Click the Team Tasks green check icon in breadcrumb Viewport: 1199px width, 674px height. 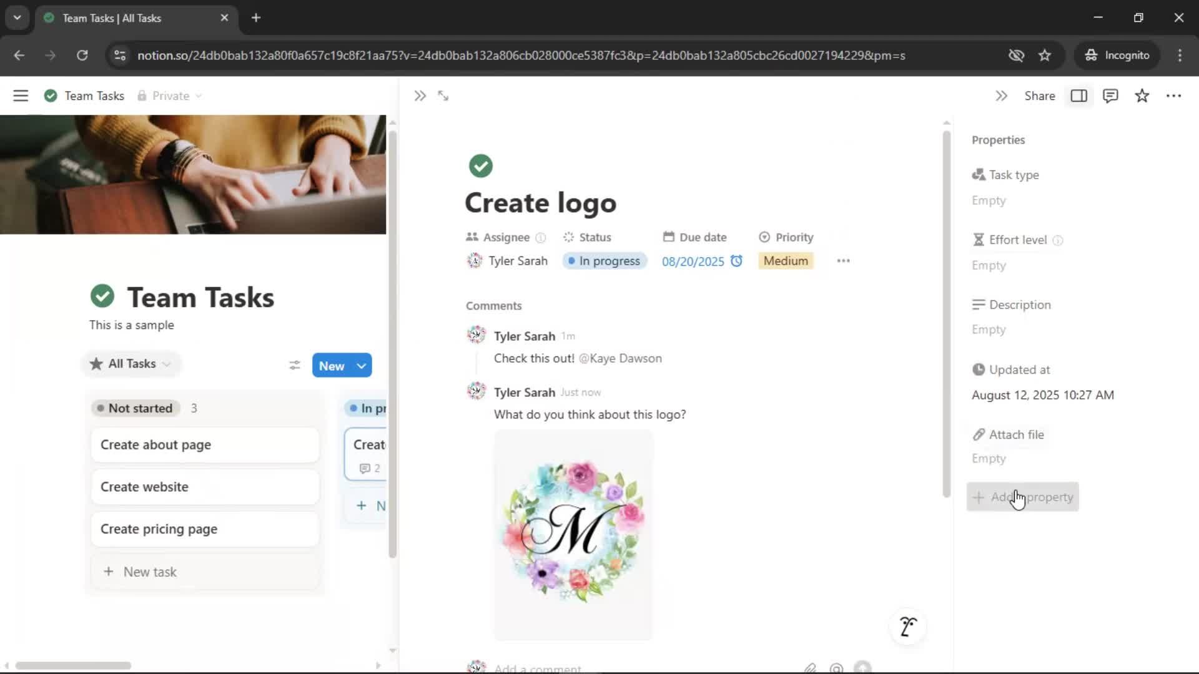(x=51, y=95)
